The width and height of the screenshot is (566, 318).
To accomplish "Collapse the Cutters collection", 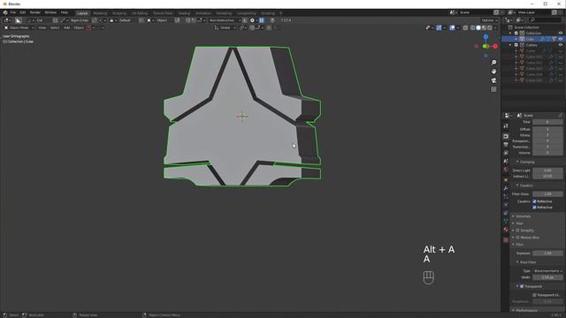I will [x=511, y=45].
